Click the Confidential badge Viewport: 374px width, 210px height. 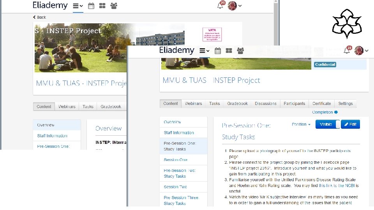click(x=325, y=64)
